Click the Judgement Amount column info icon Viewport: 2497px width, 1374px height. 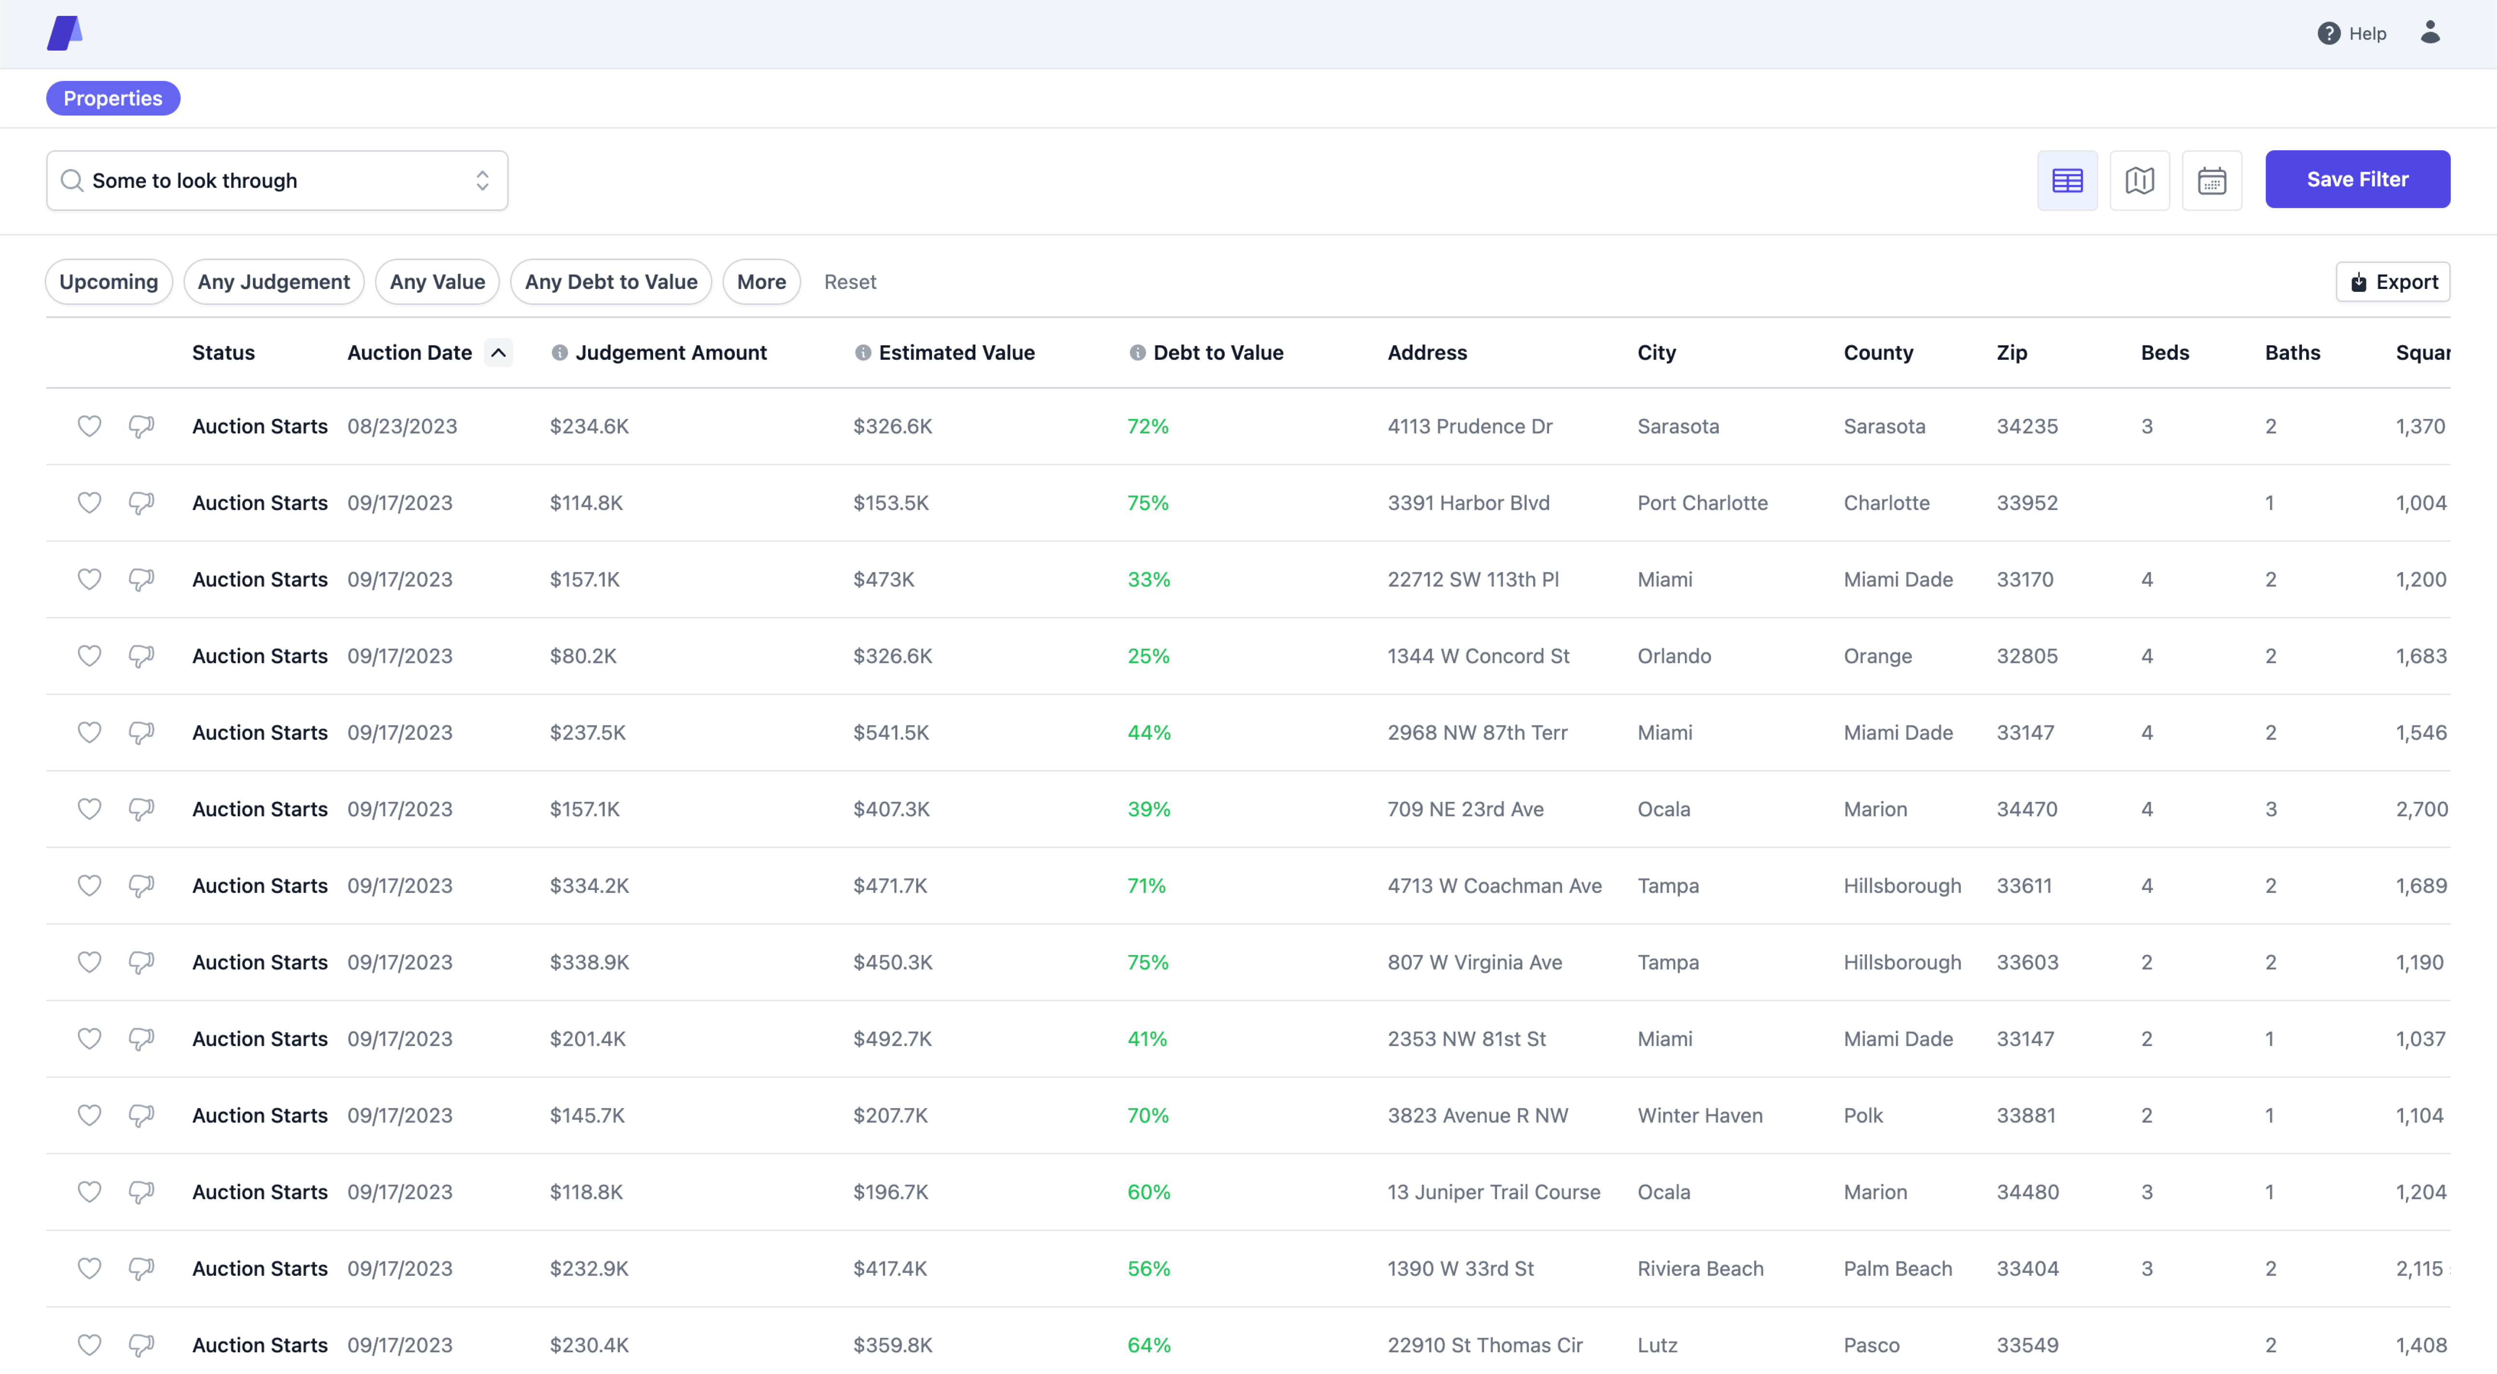[x=560, y=353]
